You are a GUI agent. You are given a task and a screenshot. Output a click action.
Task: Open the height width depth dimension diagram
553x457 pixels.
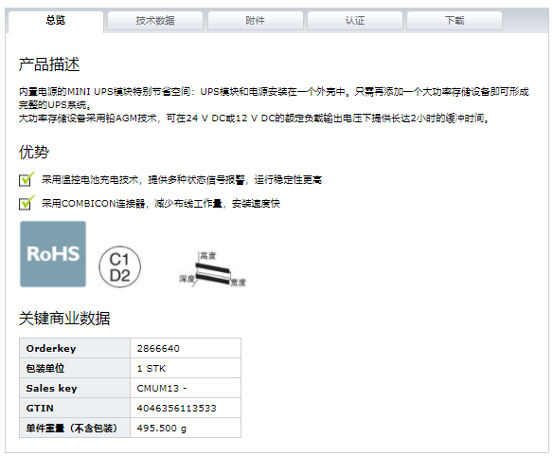click(x=213, y=269)
